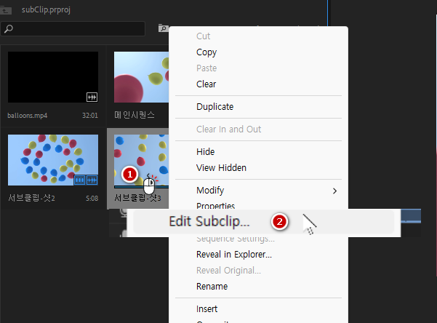This screenshot has height=323, width=437.
Task: Click the audio waveform badge on 서브클립:샷2
Action: [x=92, y=180]
